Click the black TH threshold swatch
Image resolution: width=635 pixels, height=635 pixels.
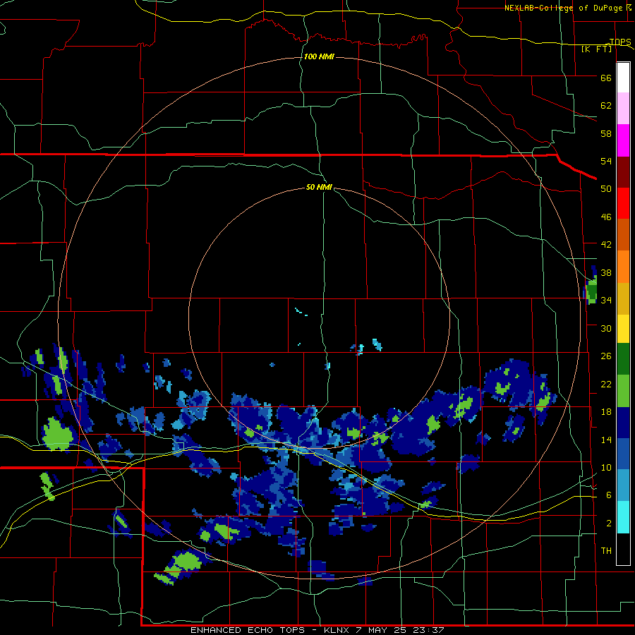[623, 549]
